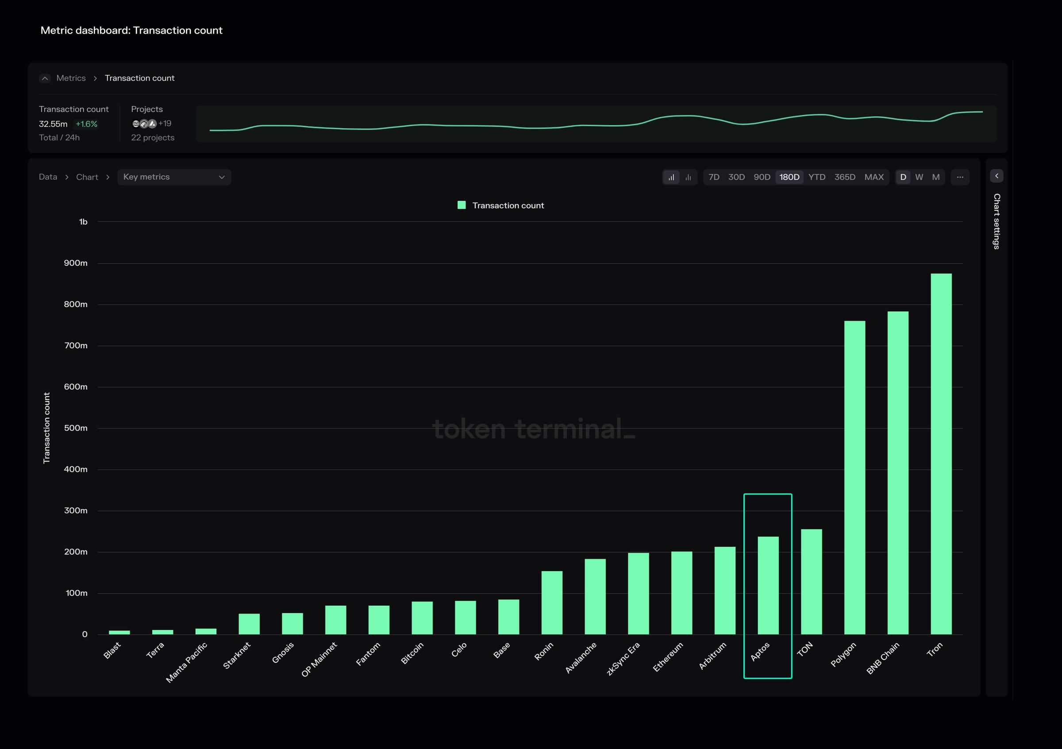
Task: Click the project logos cluster under Projects
Action: coord(144,123)
